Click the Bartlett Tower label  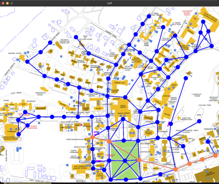pos(197,95)
